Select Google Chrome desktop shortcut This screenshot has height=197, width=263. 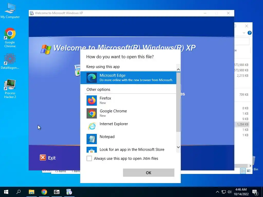point(10,38)
